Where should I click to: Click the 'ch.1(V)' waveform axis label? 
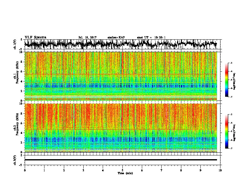(15, 44)
